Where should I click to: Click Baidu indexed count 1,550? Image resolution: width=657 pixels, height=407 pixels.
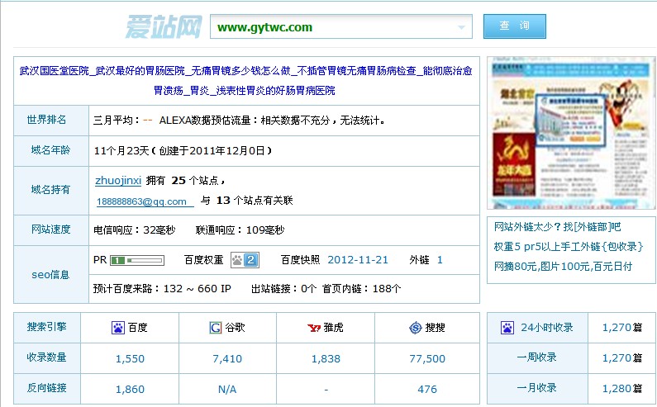(130, 358)
